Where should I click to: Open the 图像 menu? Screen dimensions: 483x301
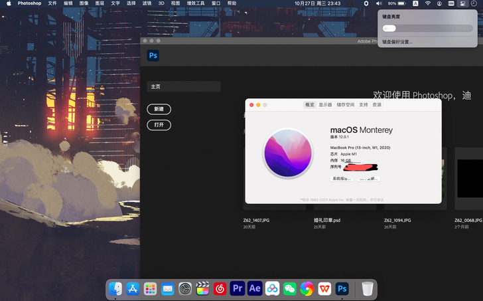click(84, 3)
